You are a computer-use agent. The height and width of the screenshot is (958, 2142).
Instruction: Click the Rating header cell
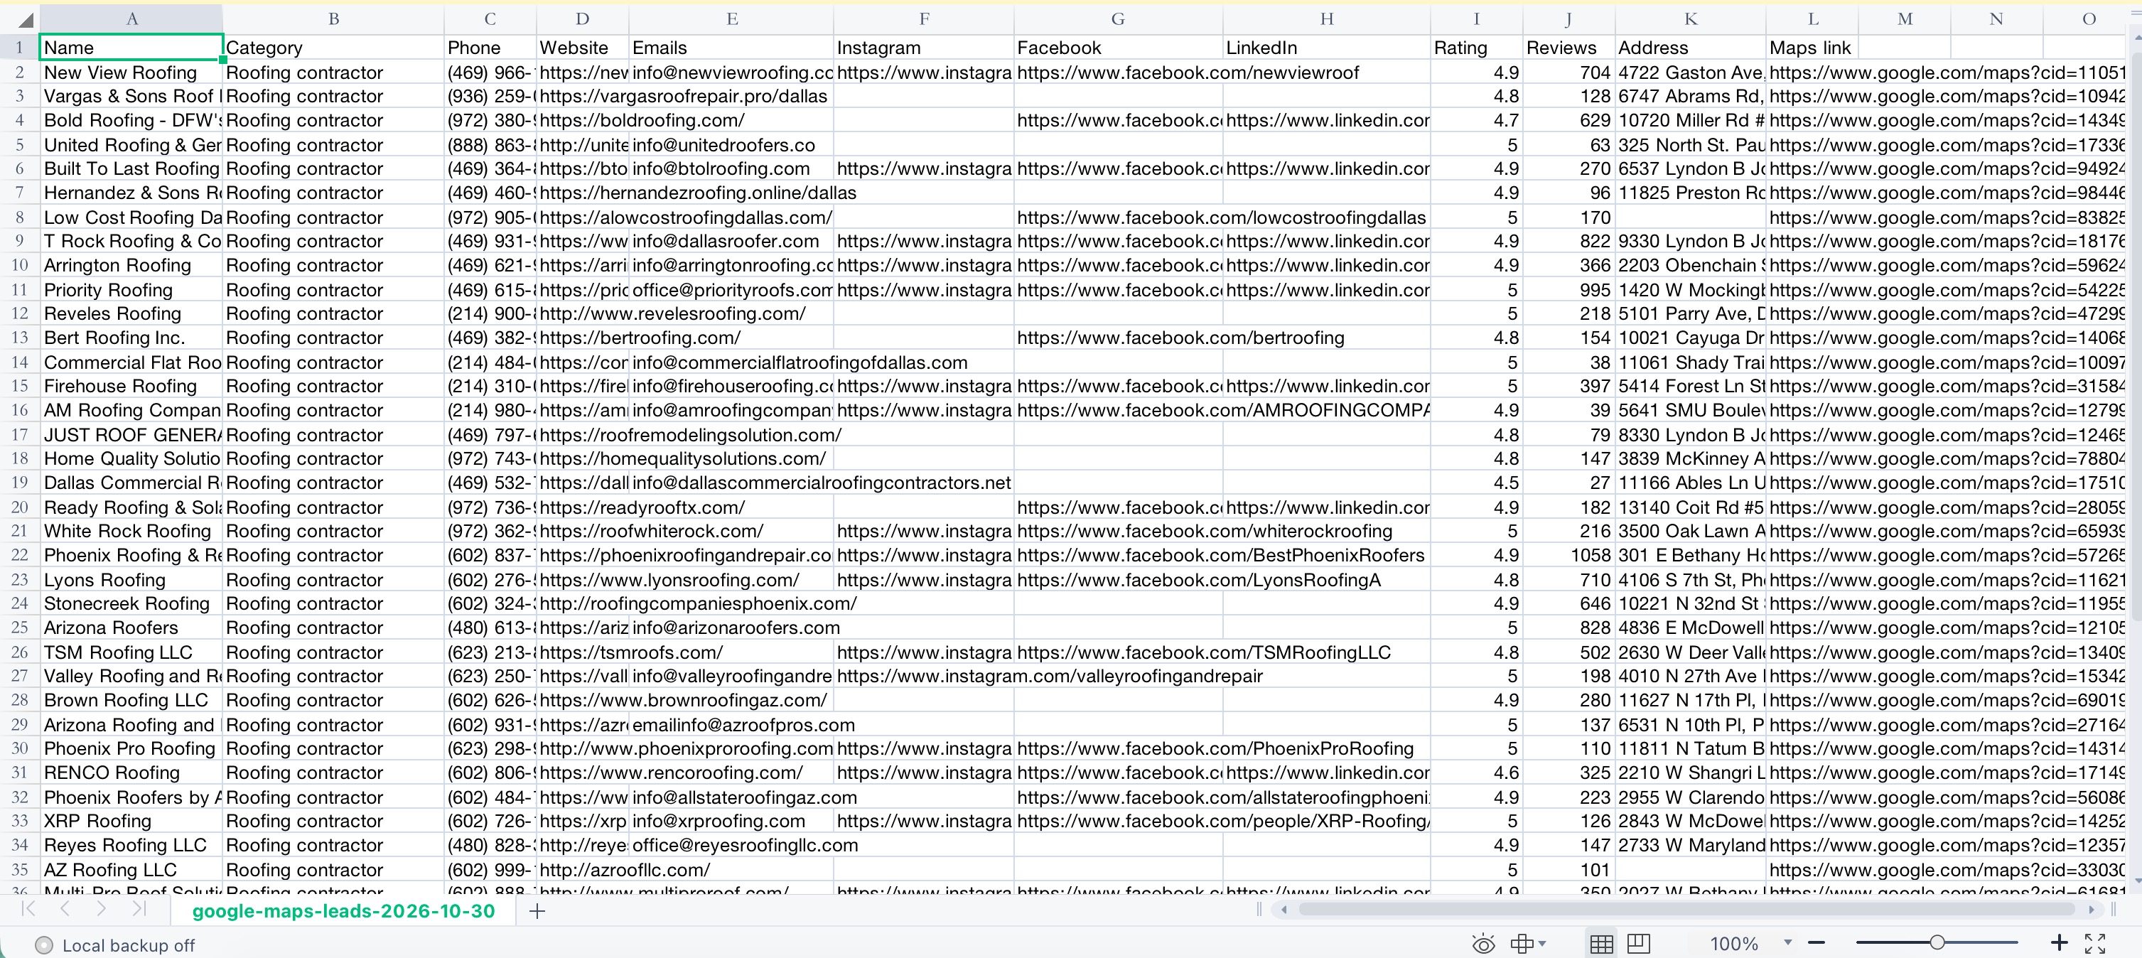1476,48
